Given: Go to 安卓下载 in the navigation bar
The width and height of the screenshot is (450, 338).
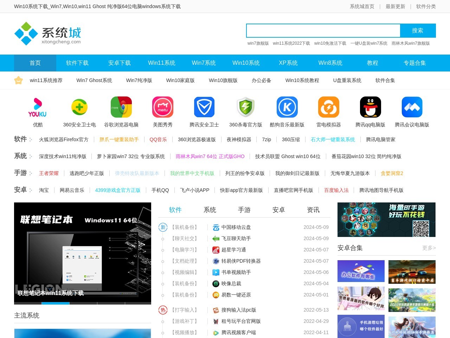Looking at the screenshot, I should (x=120, y=63).
